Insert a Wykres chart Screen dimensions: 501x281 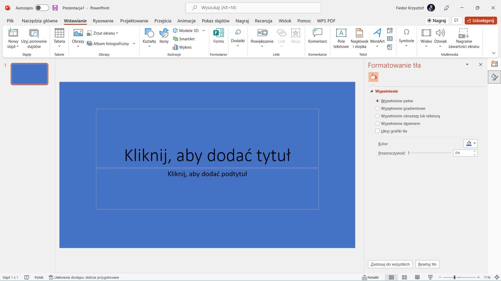(x=183, y=47)
